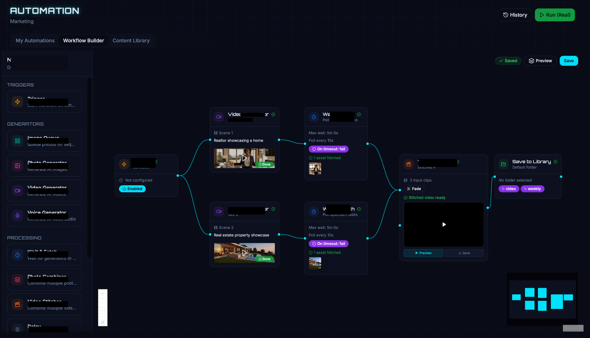
Task: Play the Scene 2 property showcase thumbnail
Action: click(244, 253)
